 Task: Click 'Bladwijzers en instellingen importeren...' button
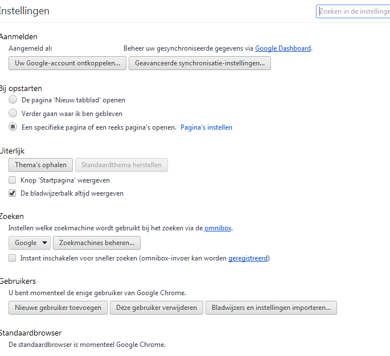pos(272,308)
